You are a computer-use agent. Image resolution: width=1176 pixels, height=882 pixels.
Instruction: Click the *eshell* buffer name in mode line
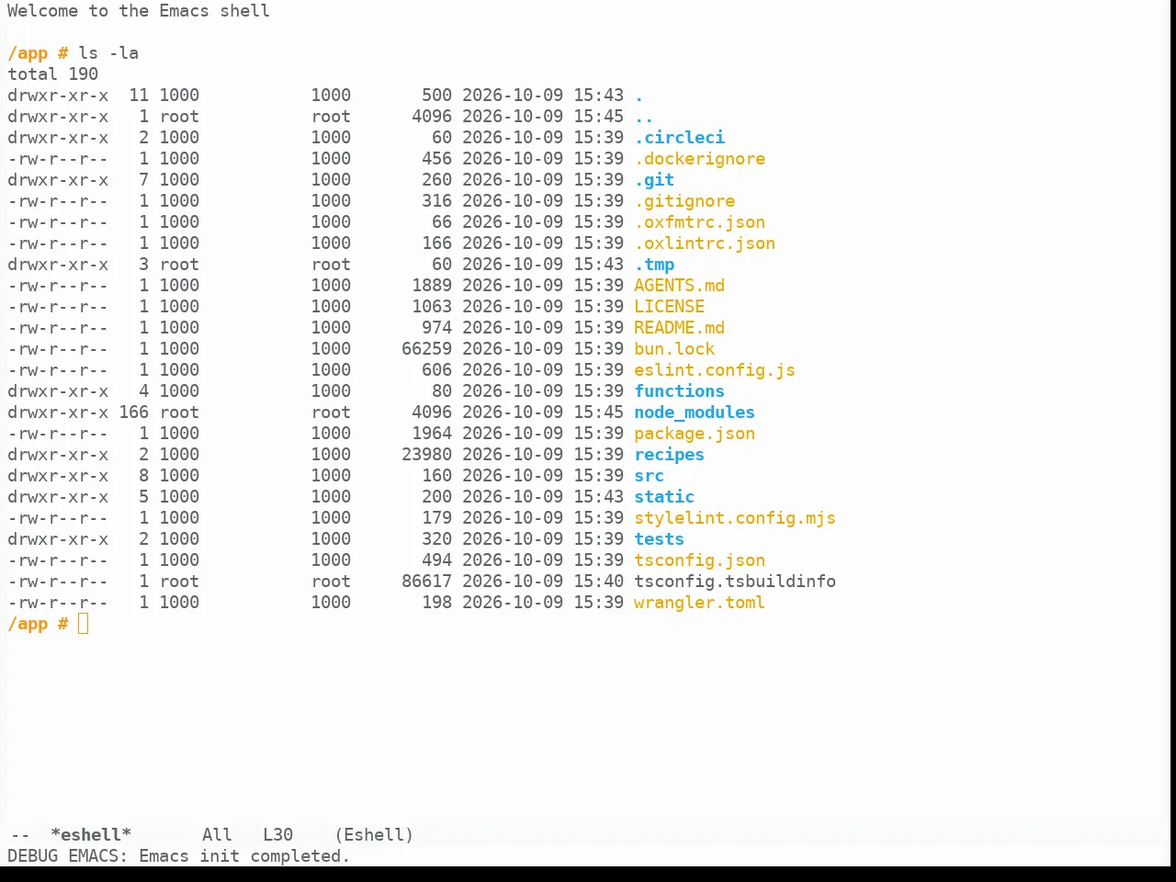click(x=91, y=835)
